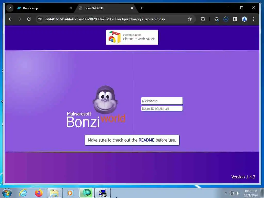Click the green browser taskbar icon
Screen dimensions: 264x198
point(87,193)
